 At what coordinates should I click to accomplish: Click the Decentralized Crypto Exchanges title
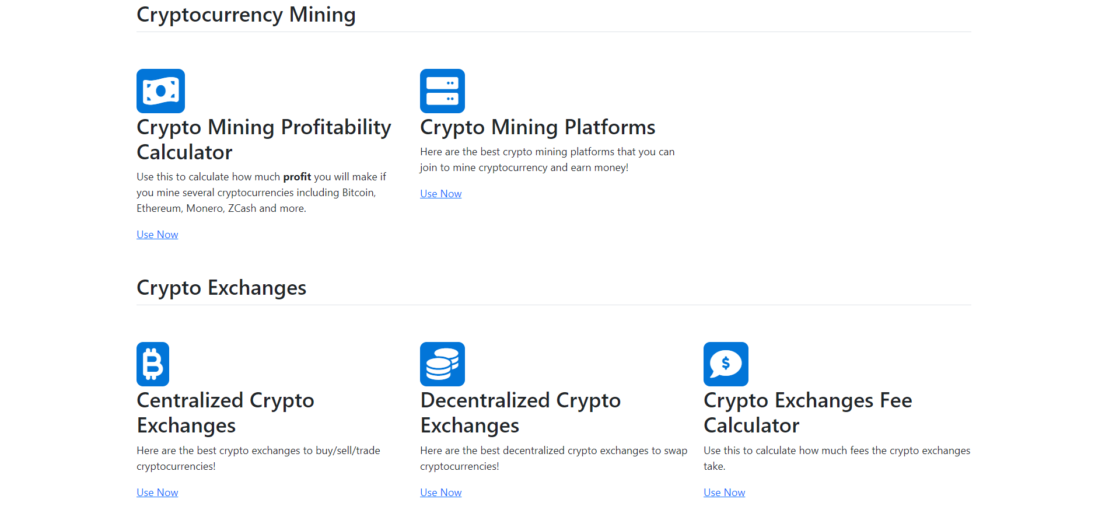(x=520, y=413)
